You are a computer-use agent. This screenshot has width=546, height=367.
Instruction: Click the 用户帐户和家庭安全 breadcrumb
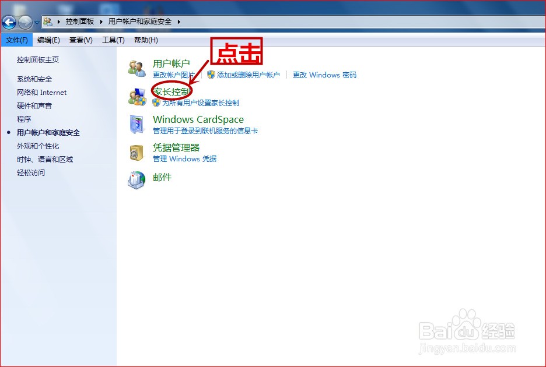coord(139,22)
